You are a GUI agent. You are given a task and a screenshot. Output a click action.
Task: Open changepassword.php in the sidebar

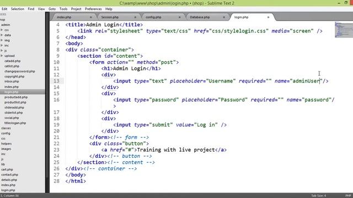20,71
